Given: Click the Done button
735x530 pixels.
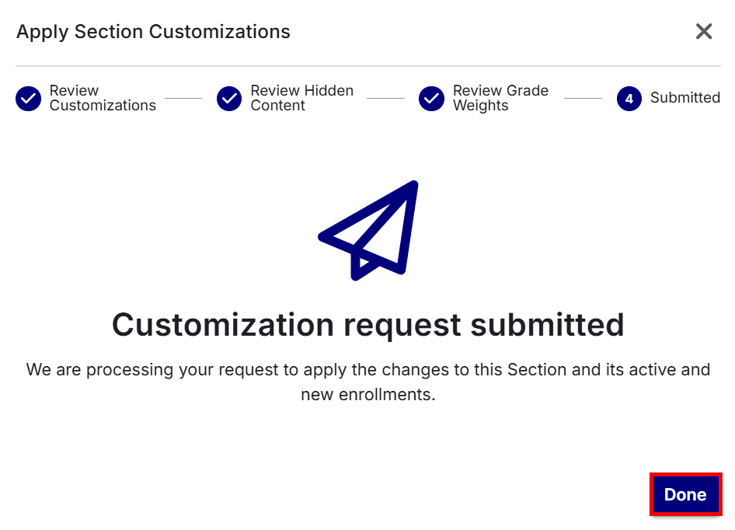Looking at the screenshot, I should tap(685, 494).
